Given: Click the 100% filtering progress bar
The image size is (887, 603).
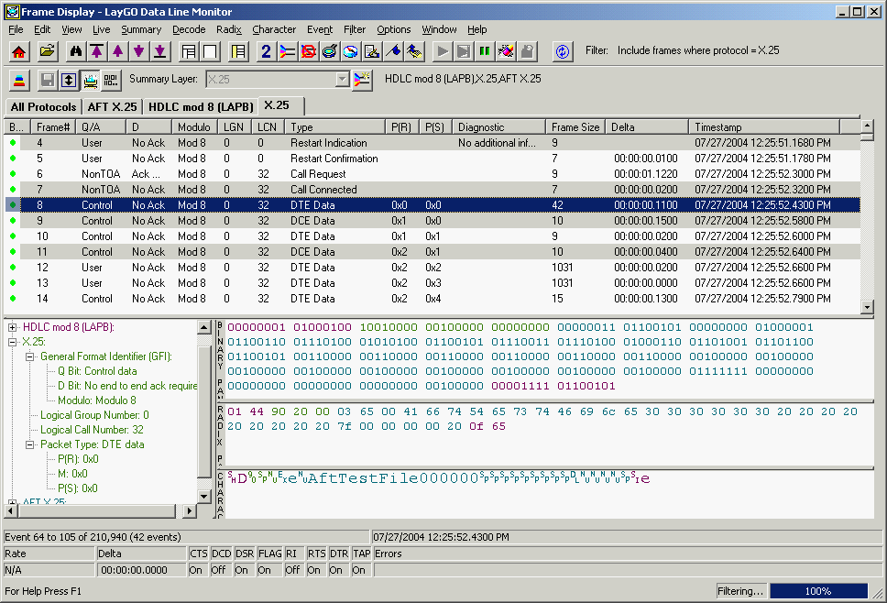Looking at the screenshot, I should coord(818,591).
